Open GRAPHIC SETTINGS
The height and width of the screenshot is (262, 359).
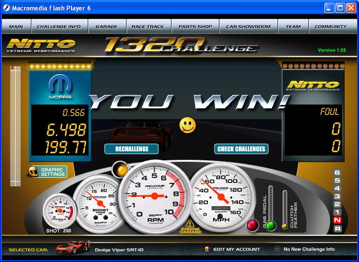[x=53, y=172]
